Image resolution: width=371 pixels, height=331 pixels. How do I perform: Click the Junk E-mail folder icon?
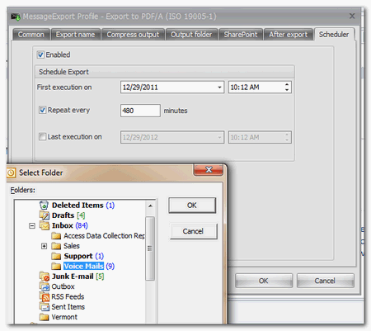pyautogui.click(x=45, y=277)
